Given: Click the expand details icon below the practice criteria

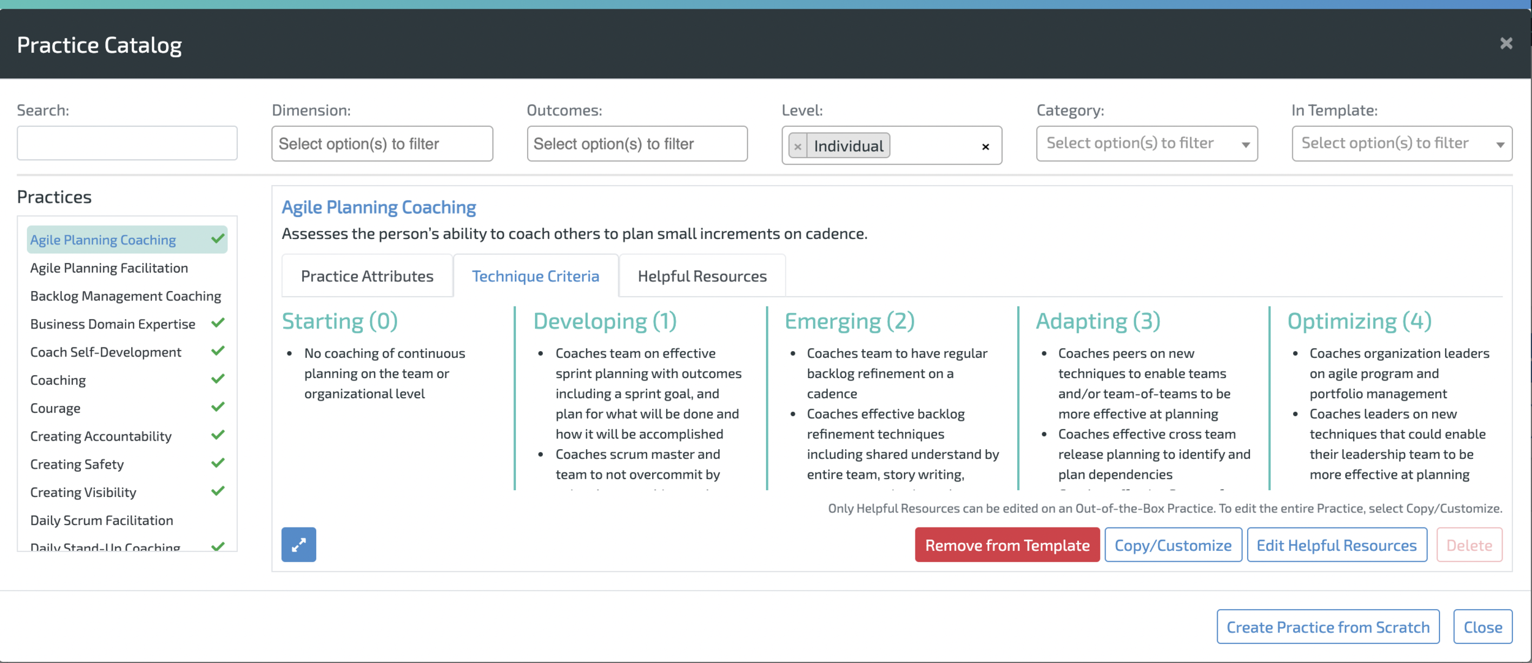Looking at the screenshot, I should click(298, 544).
